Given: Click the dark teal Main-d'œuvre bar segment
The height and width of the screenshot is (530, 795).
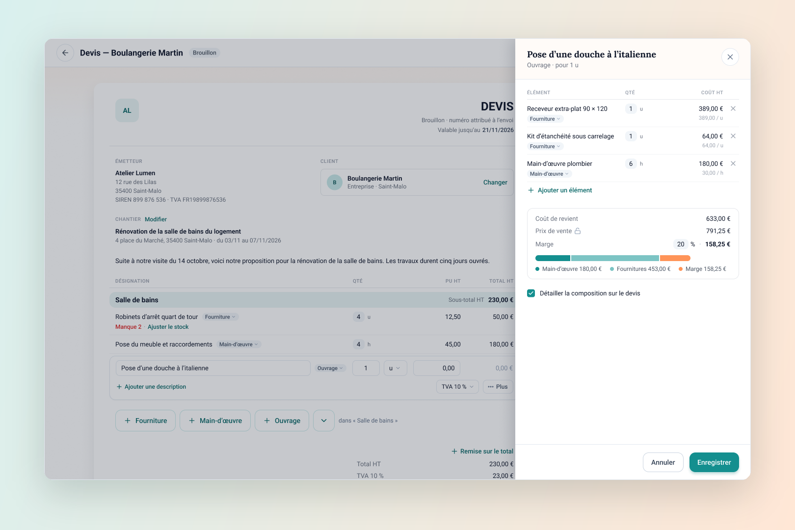Looking at the screenshot, I should pyautogui.click(x=553, y=258).
